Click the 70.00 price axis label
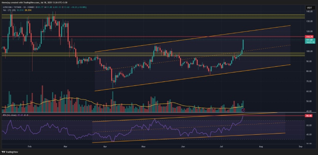Screen dimensions: 318x155 pyautogui.click(x=309, y=81)
